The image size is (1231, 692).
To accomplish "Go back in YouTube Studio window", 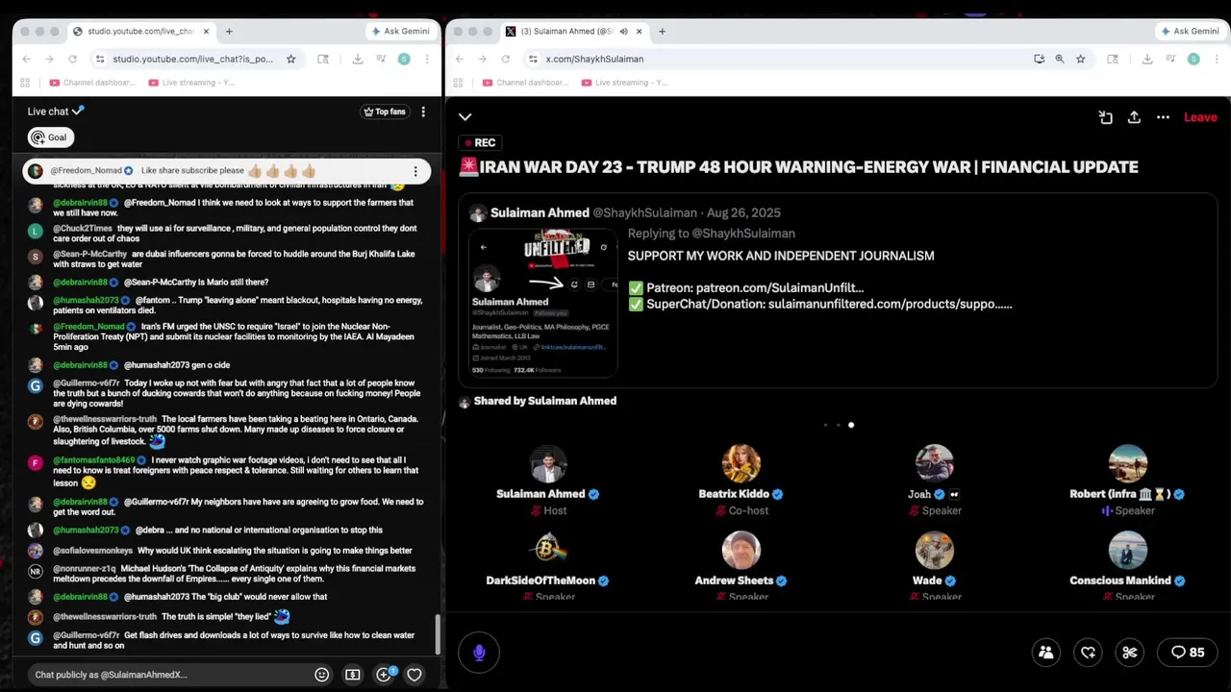I will 26,59.
